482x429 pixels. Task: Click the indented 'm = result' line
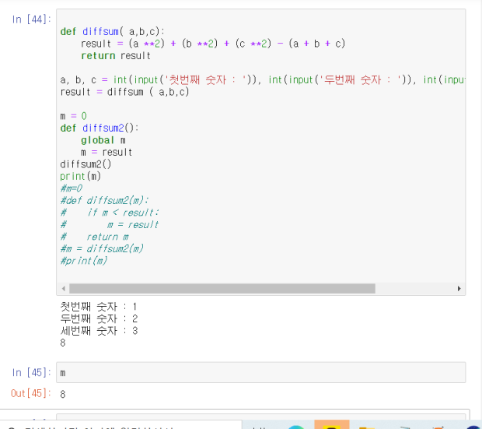[x=107, y=153]
